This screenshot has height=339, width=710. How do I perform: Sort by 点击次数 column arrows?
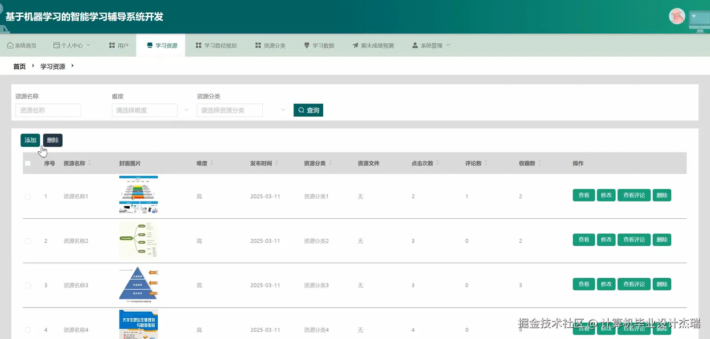pyautogui.click(x=437, y=163)
